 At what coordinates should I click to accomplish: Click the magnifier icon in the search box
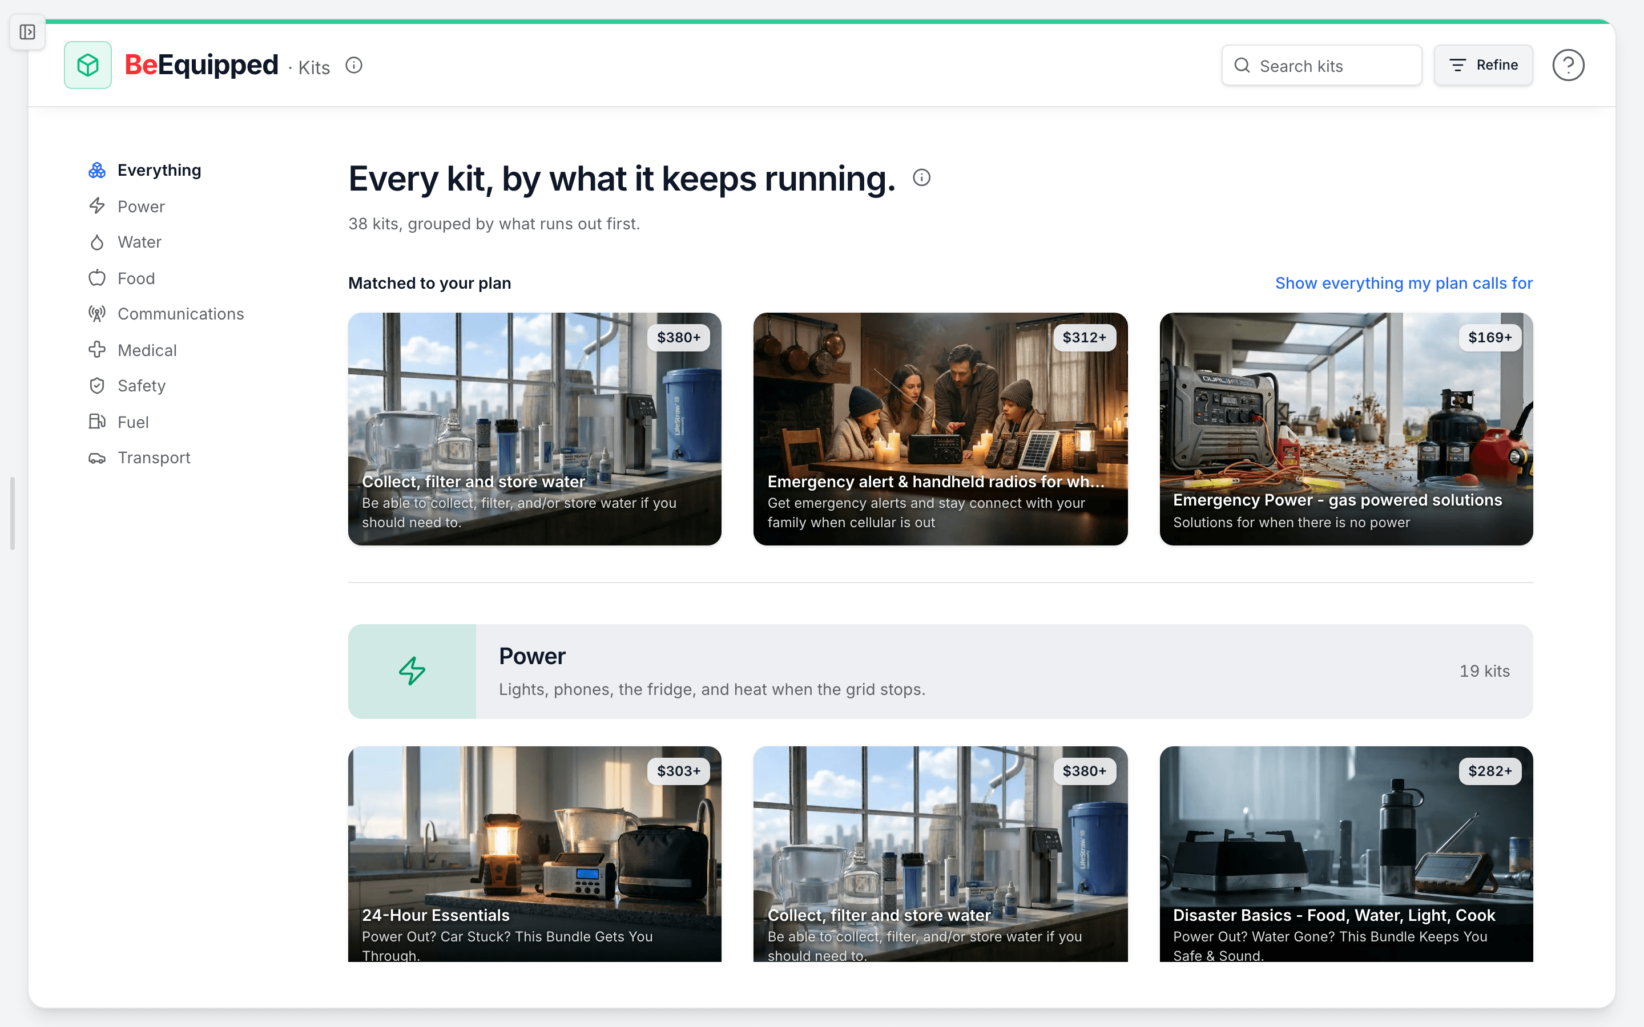(1242, 65)
